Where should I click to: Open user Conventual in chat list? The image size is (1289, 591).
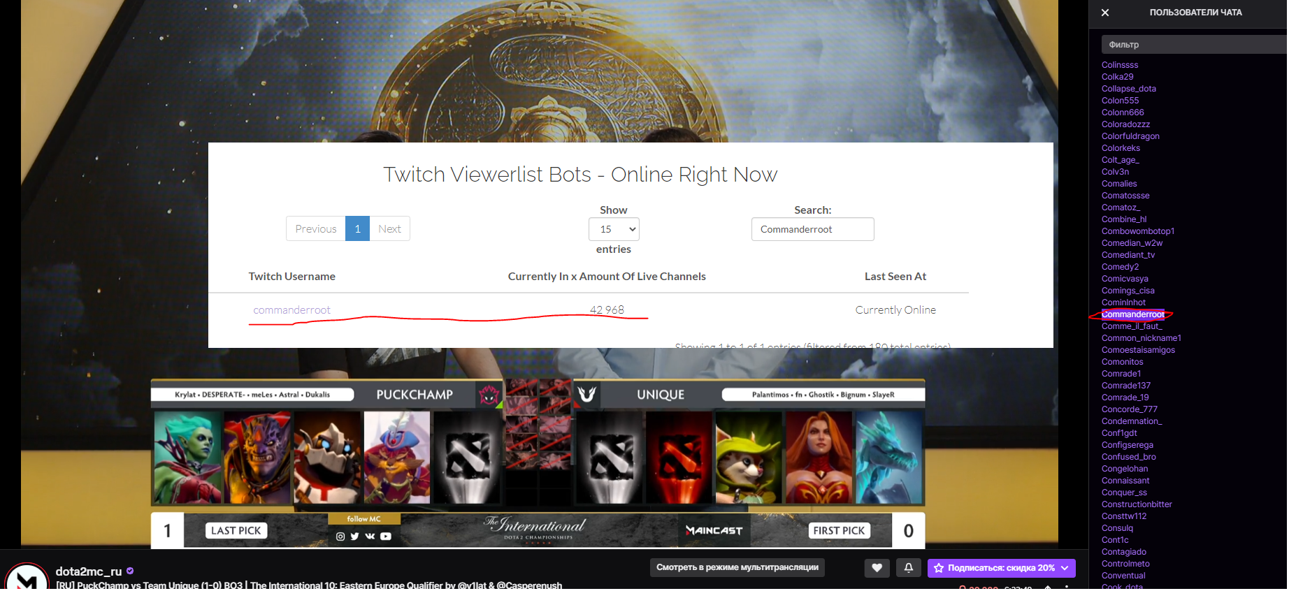click(1123, 576)
